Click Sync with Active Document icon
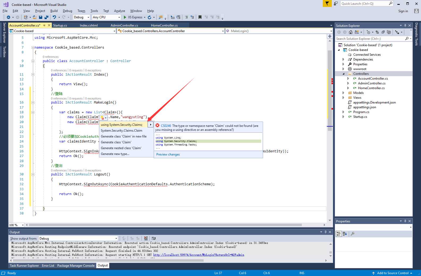The image size is (421, 276). (377, 32)
